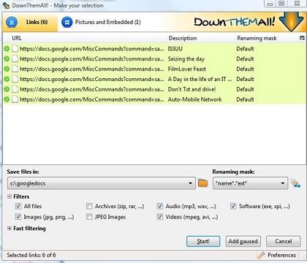Click green check icon for FilmLover Feast row
The image size is (307, 263).
(x=7, y=69)
